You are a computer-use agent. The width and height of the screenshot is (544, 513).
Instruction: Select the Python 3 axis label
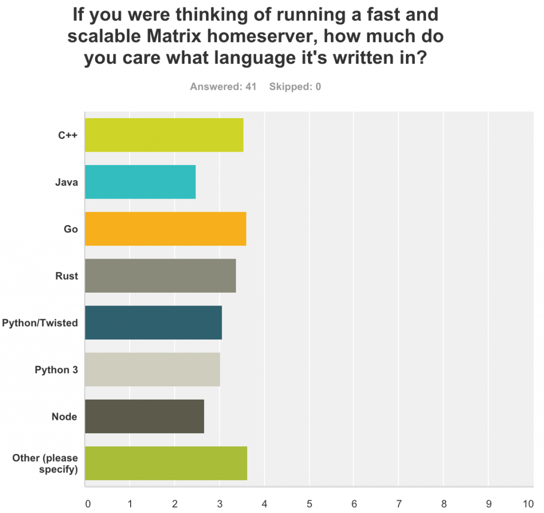56,369
